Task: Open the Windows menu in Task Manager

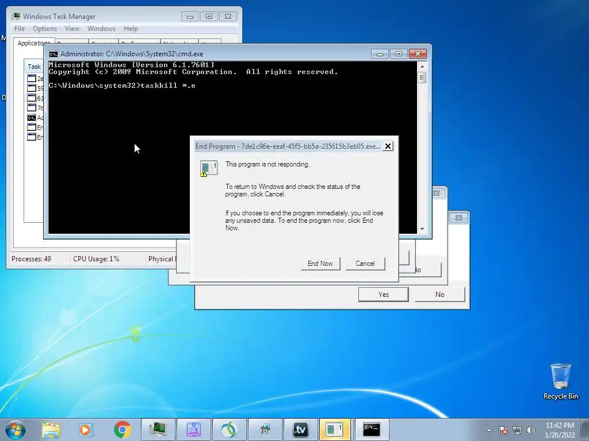Action: pyautogui.click(x=101, y=29)
